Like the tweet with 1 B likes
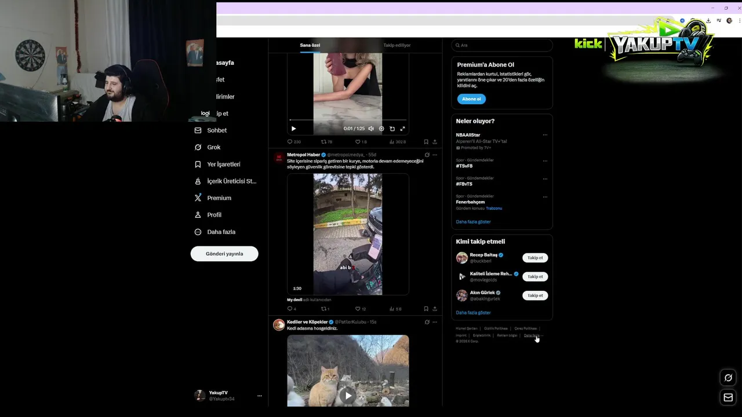This screenshot has height=417, width=742. pos(361,141)
